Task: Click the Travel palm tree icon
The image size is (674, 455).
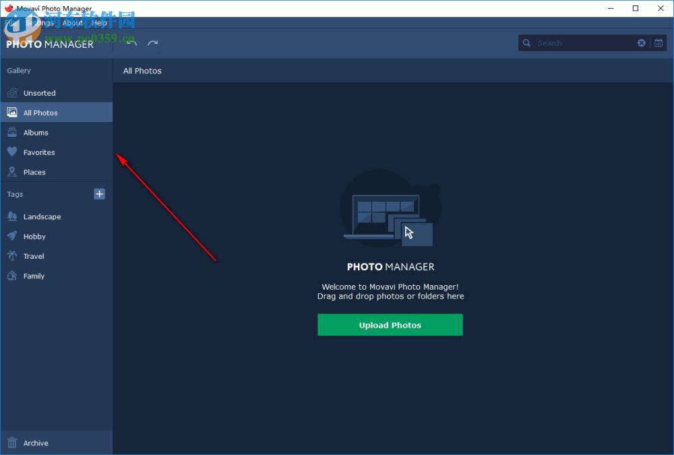Action: coord(12,256)
